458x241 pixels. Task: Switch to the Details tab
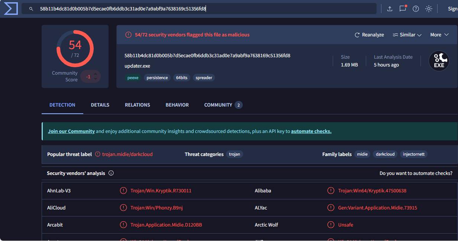100,105
